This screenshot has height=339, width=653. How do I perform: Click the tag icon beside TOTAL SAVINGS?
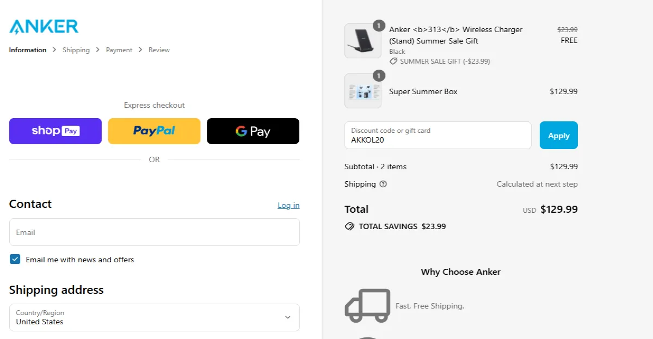[349, 226]
